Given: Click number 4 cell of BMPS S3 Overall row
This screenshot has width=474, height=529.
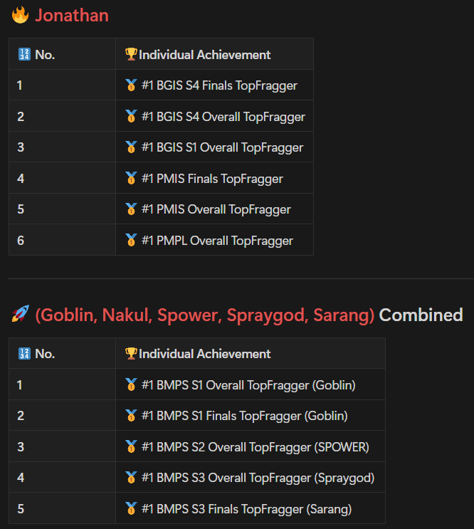Looking at the screenshot, I should (x=62, y=478).
